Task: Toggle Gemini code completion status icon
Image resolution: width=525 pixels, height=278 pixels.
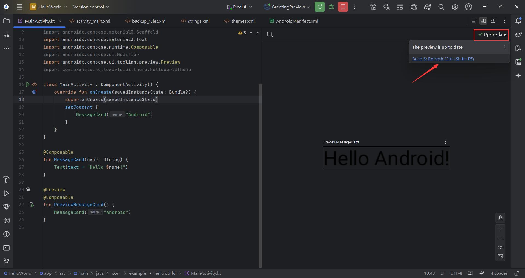Action: pyautogui.click(x=482, y=273)
